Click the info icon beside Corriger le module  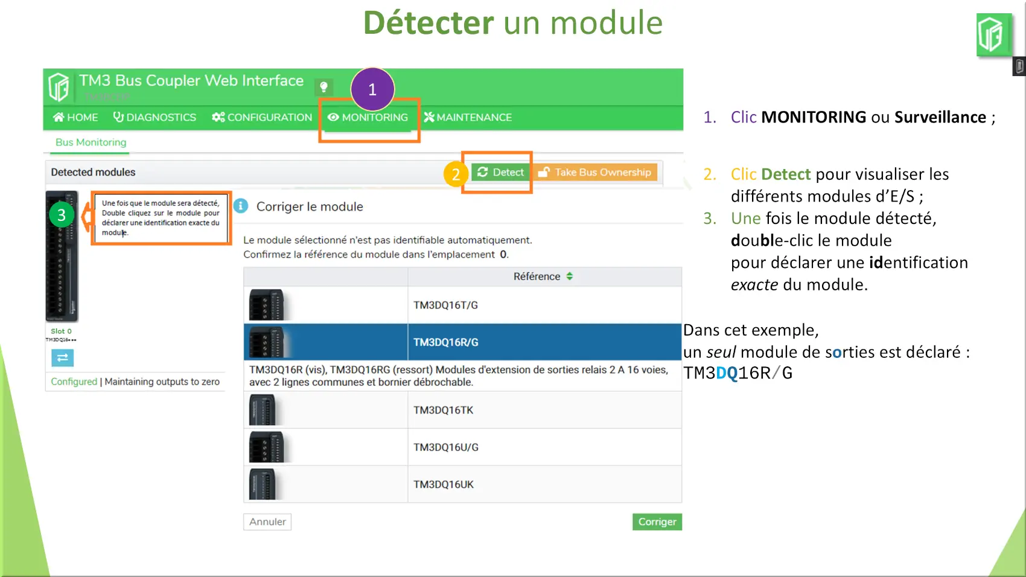[241, 206]
